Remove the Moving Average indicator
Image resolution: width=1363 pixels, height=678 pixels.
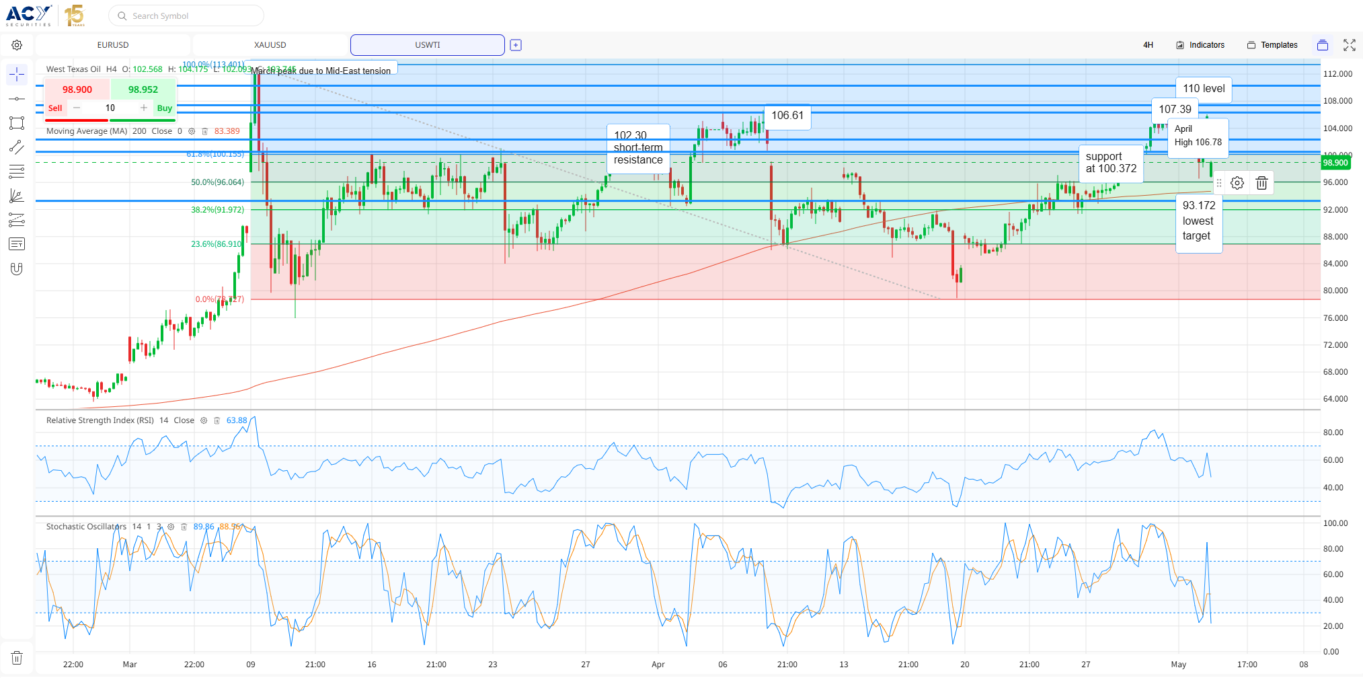point(205,131)
